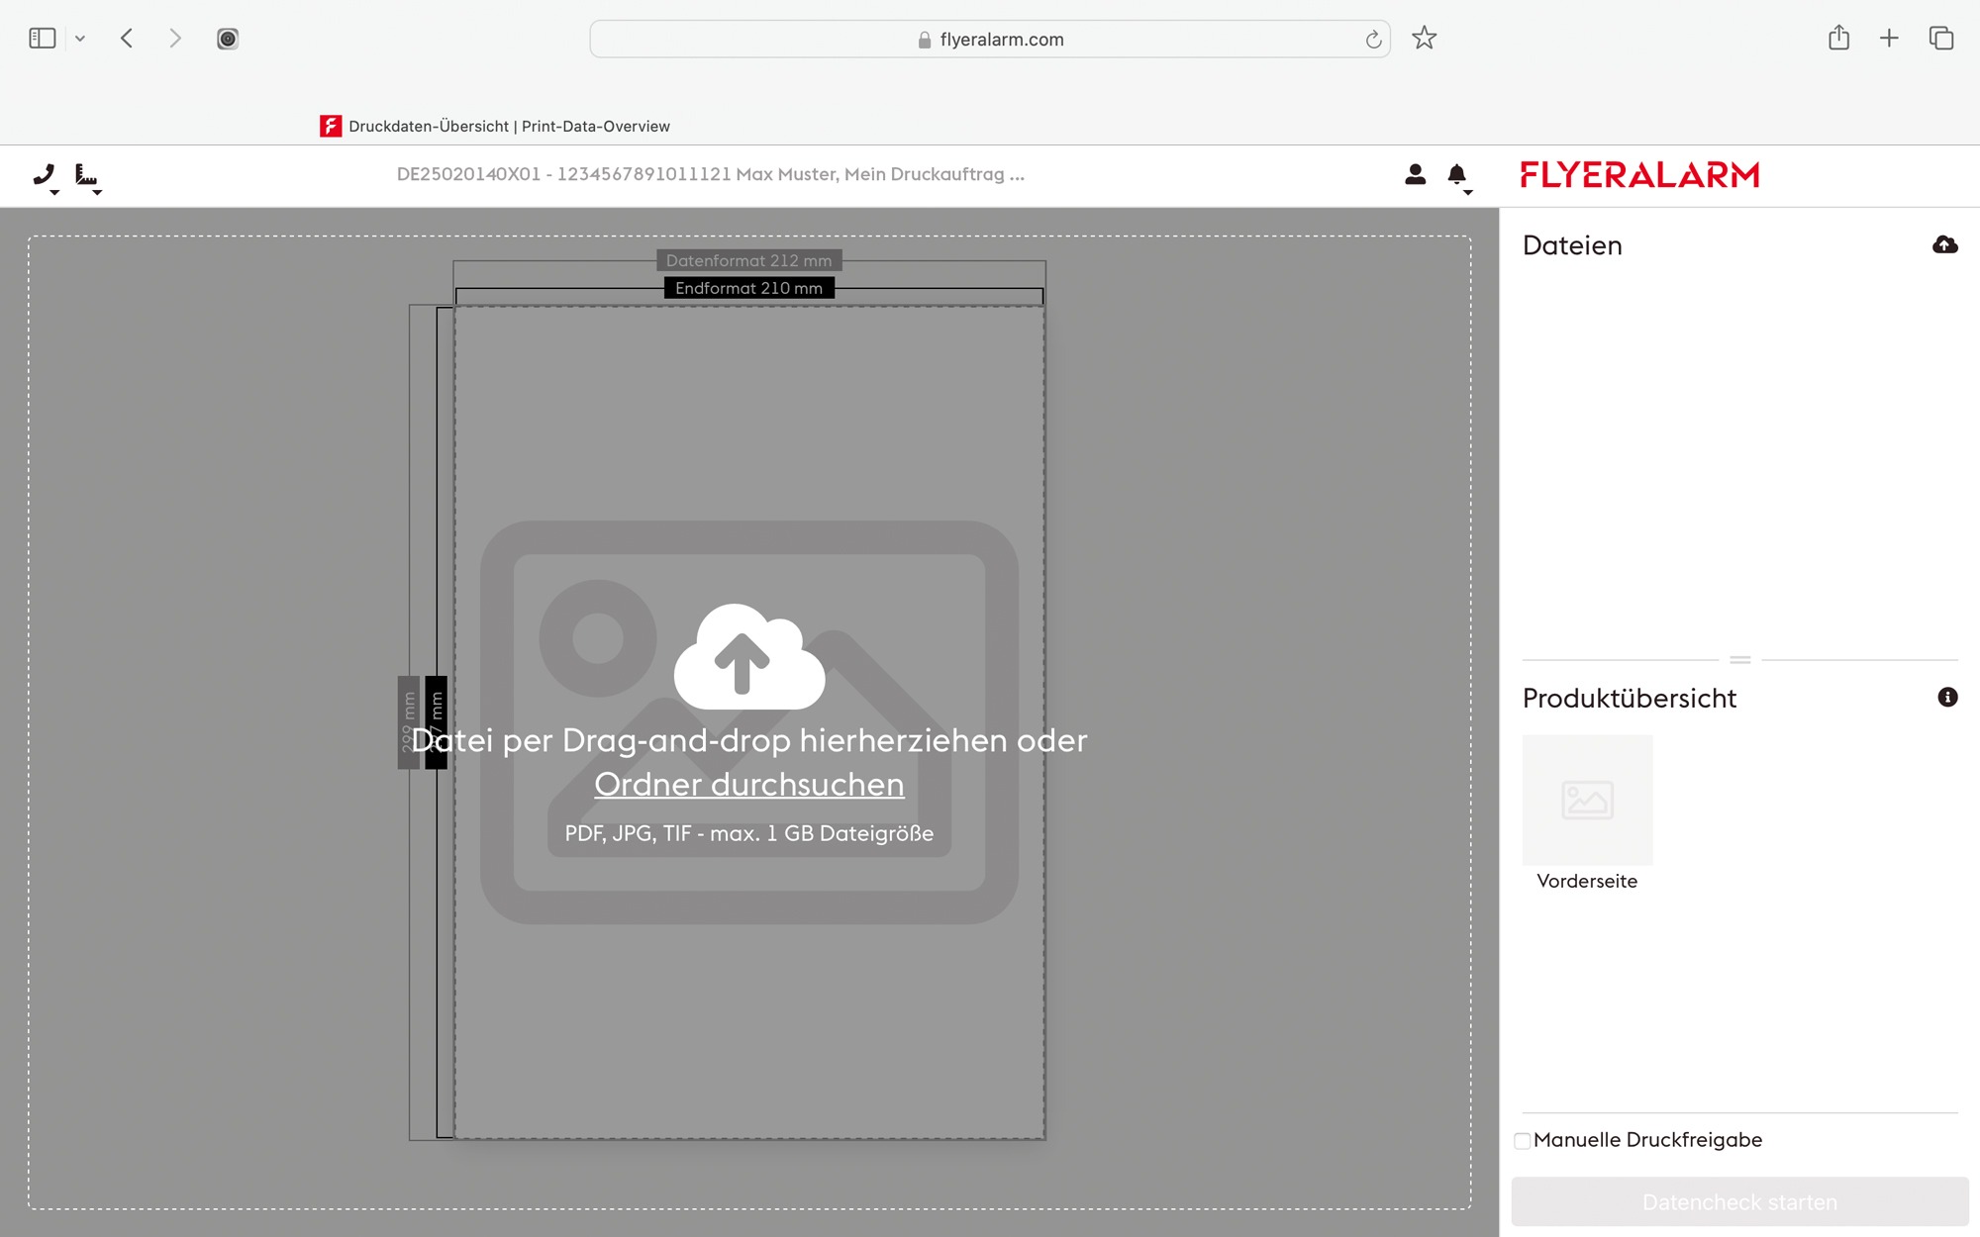1980x1237 pixels.
Task: Click the notification bell icon
Action: 1456,174
